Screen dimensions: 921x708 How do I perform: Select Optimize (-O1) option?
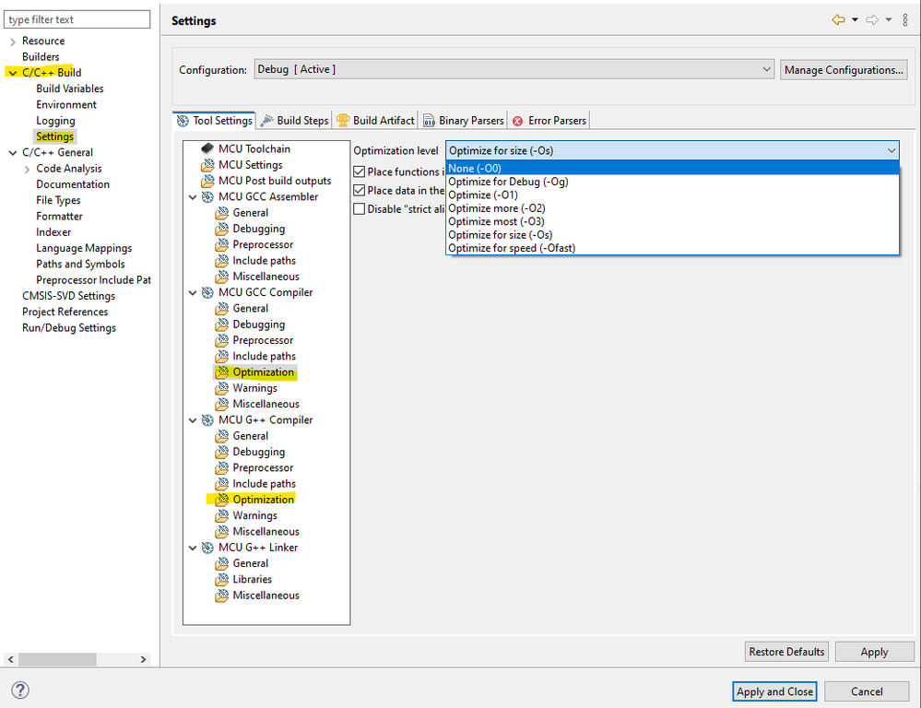[672, 195]
